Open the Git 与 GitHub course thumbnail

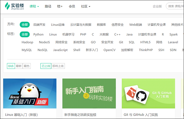click(x=148, y=93)
